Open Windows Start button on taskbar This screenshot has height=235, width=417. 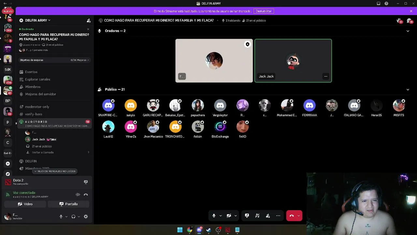(180, 230)
